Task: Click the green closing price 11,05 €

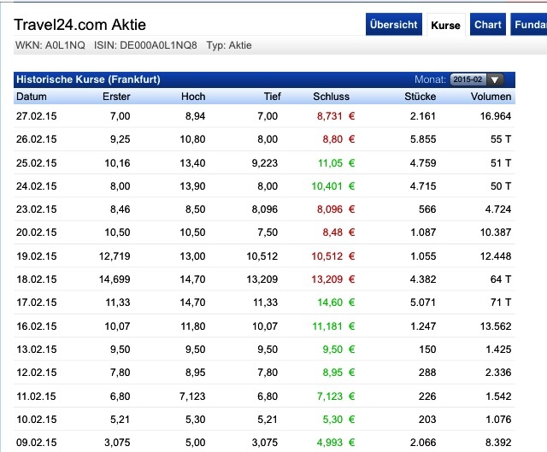Action: click(335, 162)
